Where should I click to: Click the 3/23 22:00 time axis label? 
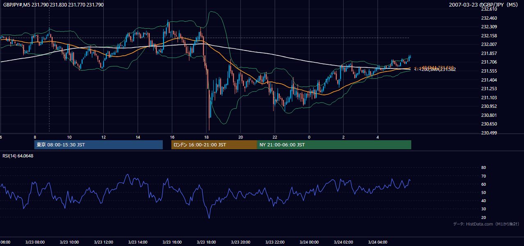coord(275,242)
